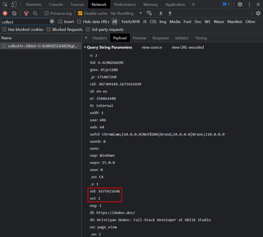
Task: Activate the inspect element tool
Action: click(5, 4)
